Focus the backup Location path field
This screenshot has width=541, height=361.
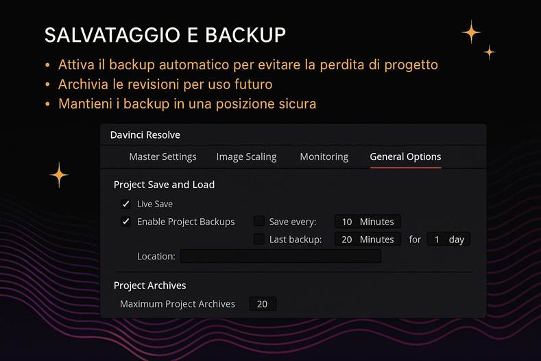pyautogui.click(x=280, y=257)
